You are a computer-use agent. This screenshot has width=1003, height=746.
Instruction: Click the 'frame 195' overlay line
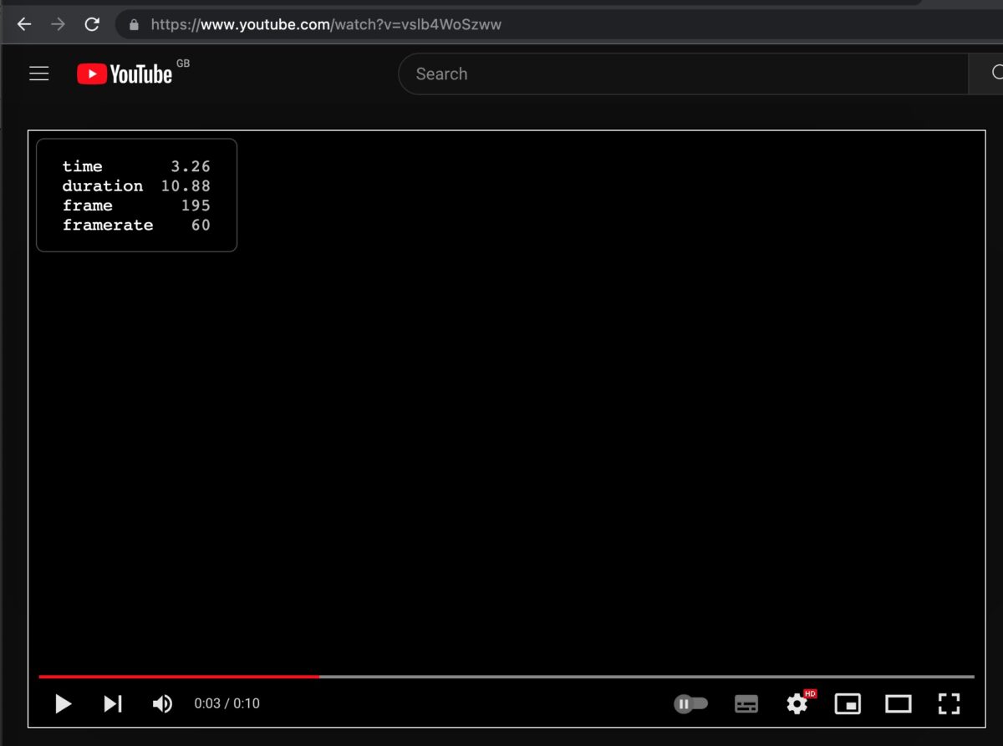point(136,206)
